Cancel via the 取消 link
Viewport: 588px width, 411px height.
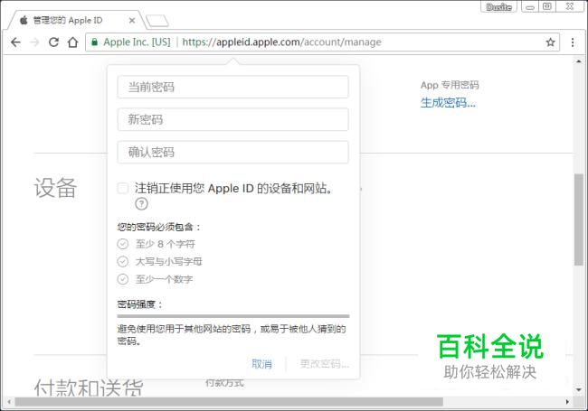click(x=261, y=364)
